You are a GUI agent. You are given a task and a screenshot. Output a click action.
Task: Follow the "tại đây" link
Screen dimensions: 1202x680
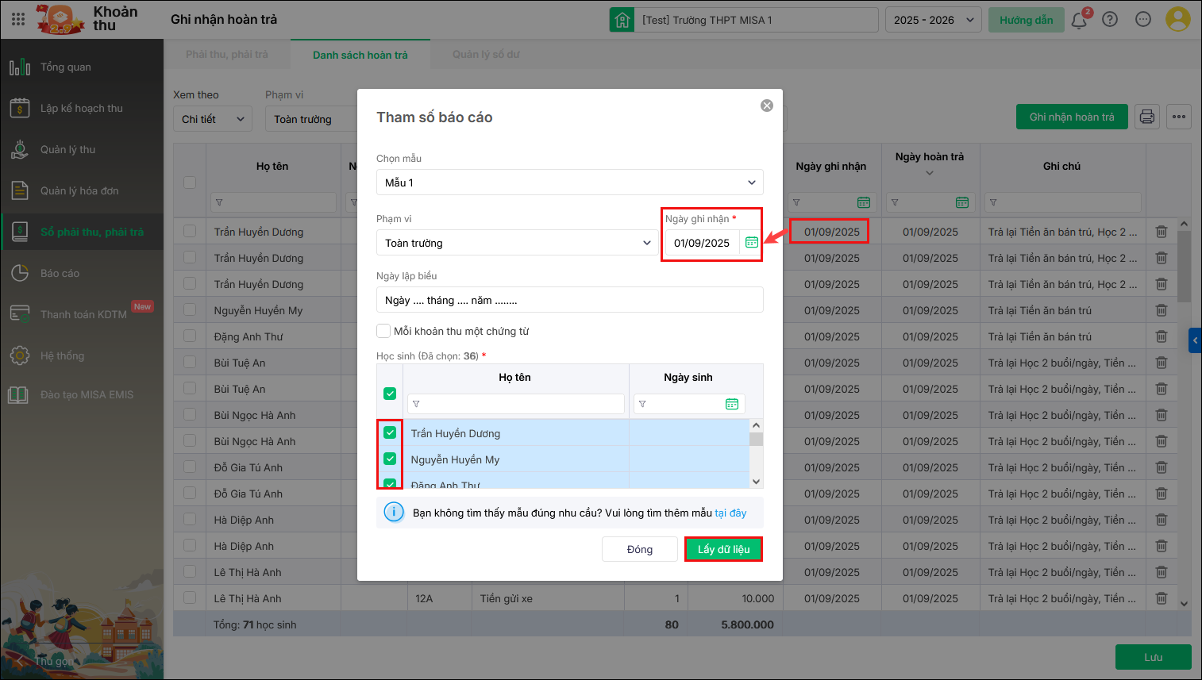click(730, 513)
